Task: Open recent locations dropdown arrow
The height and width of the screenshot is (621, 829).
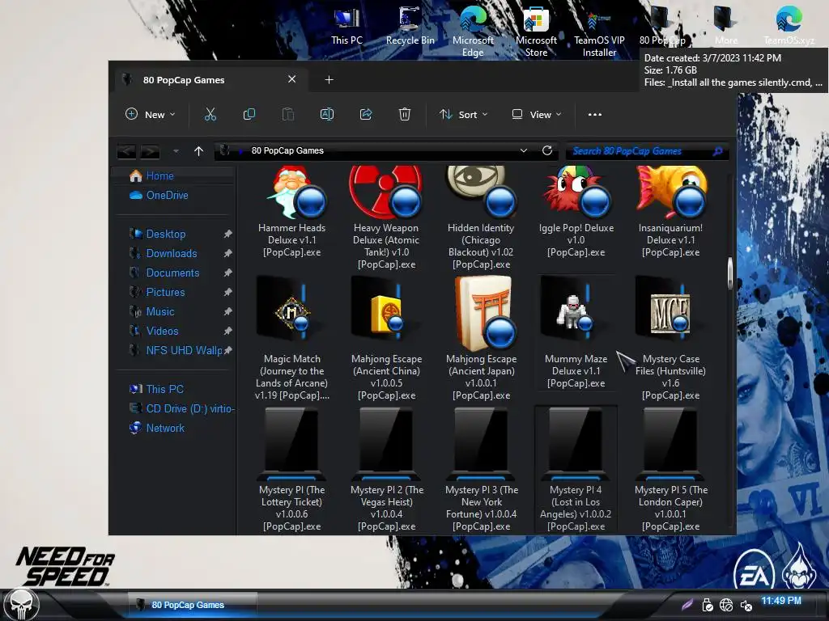Action: pos(176,151)
